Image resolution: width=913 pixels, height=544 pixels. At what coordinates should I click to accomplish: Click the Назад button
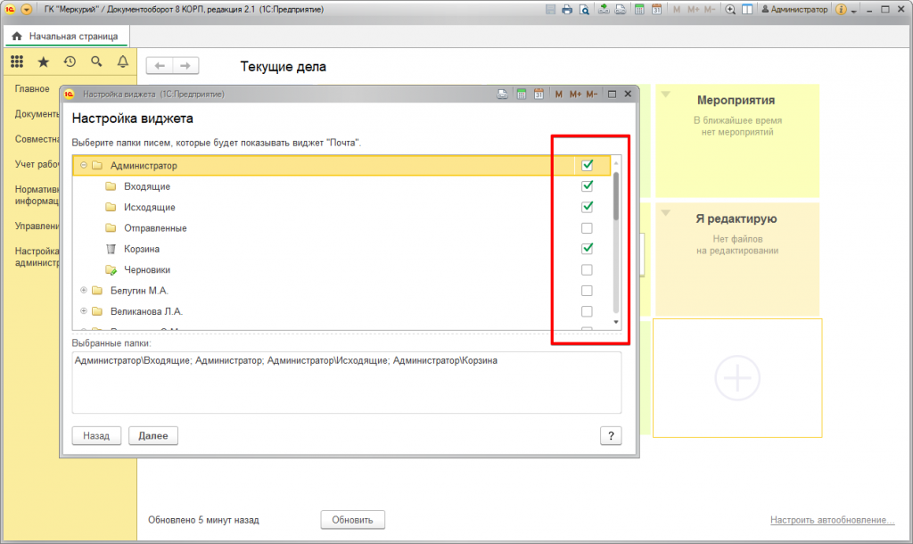[96, 436]
